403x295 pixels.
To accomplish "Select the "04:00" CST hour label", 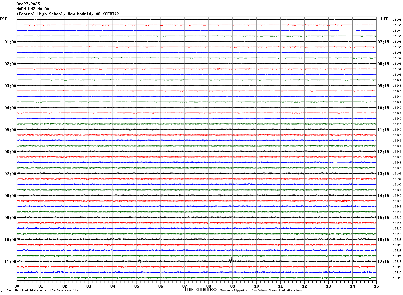I will pyautogui.click(x=10, y=108).
